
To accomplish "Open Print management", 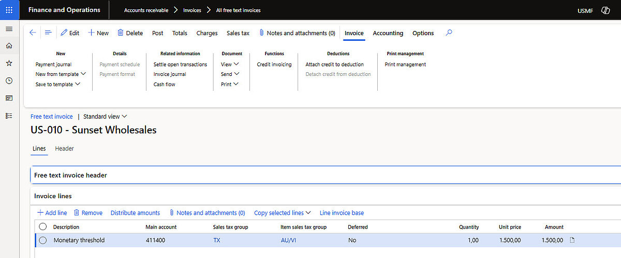I will click(405, 64).
